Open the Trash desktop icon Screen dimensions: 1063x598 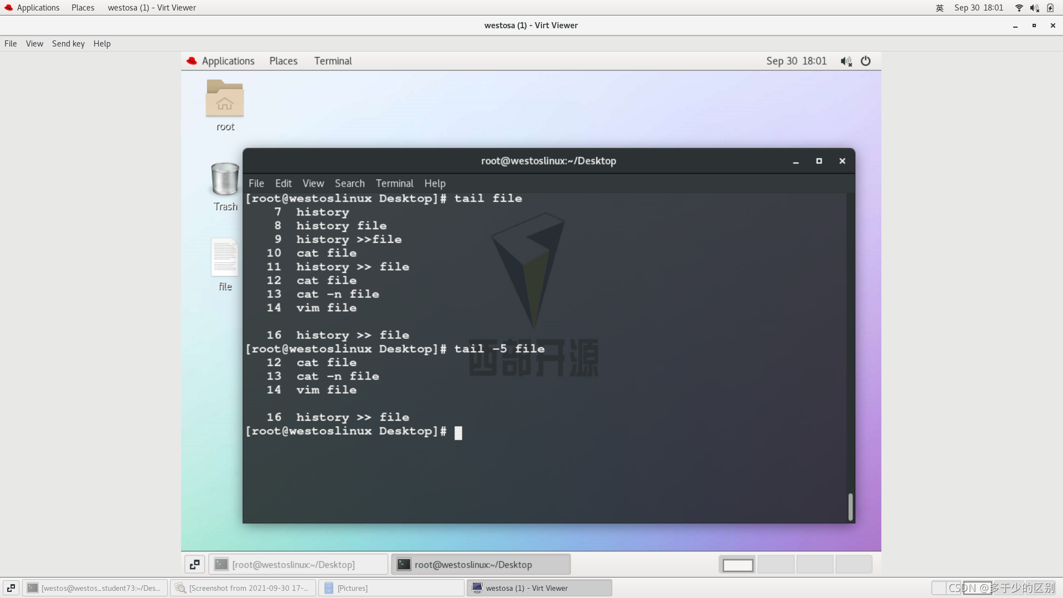point(225,180)
